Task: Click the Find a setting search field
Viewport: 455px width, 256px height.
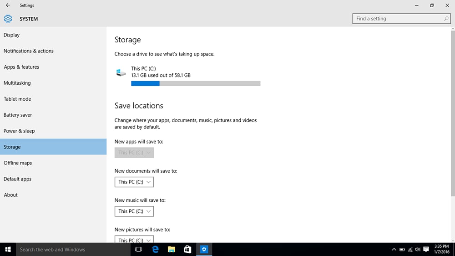Action: pyautogui.click(x=401, y=19)
